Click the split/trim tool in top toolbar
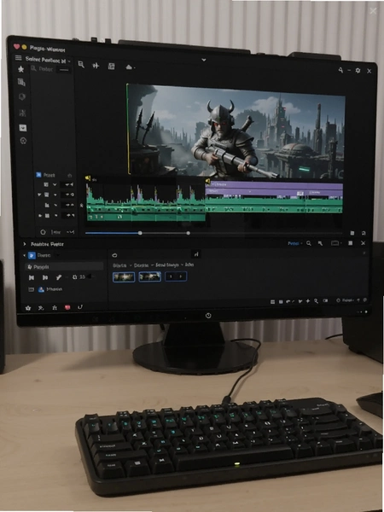Screen dimensions: 384x512 96,66
